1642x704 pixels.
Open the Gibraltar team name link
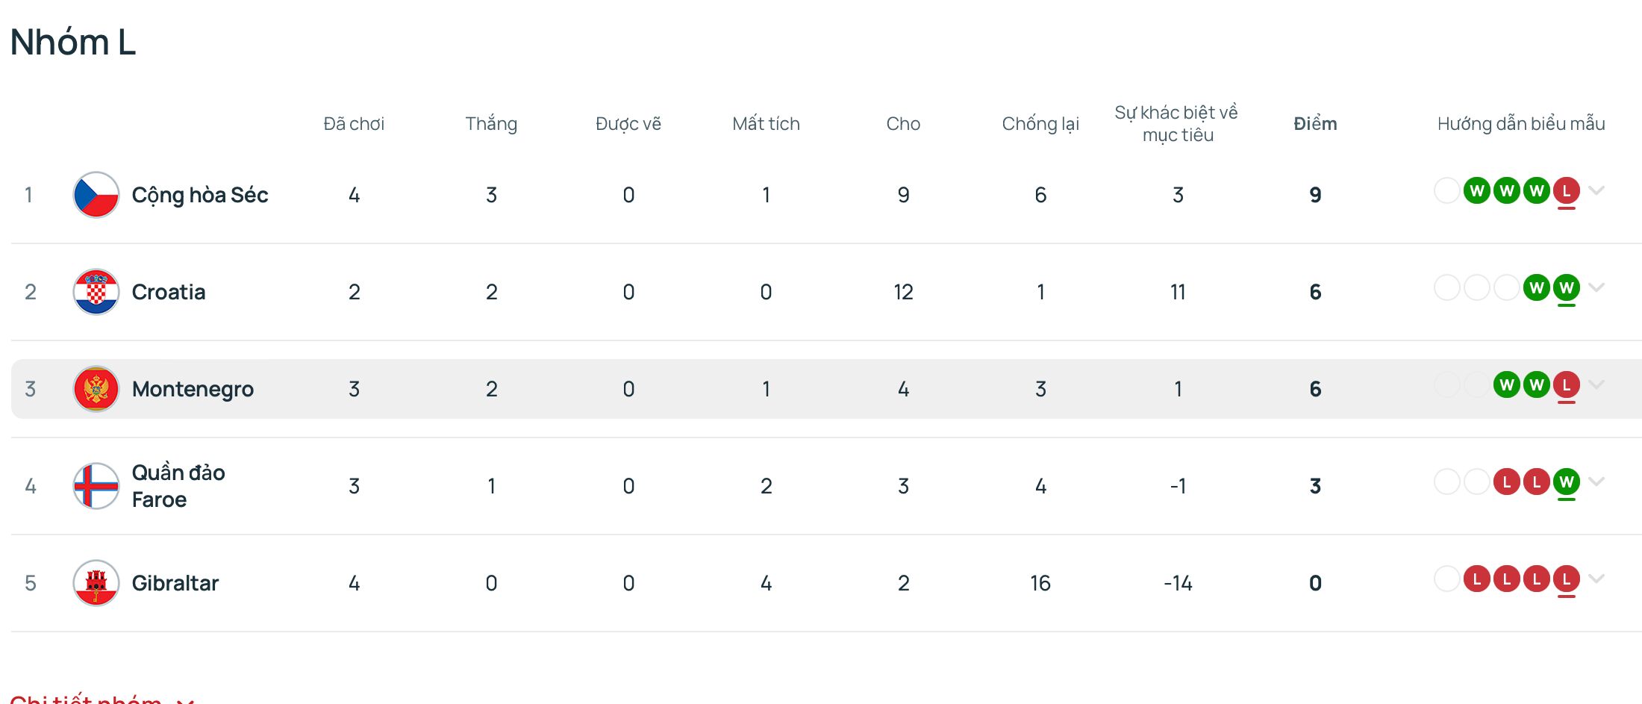tap(175, 583)
